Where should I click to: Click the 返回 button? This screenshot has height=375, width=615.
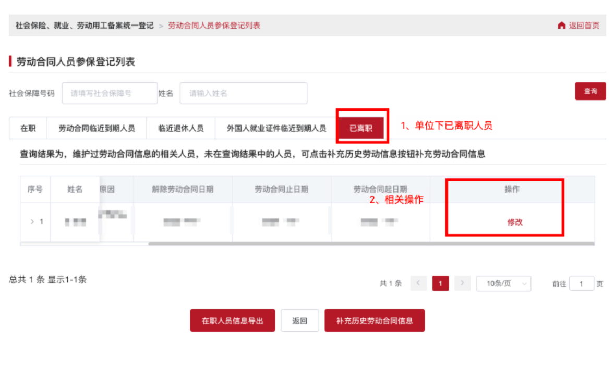click(x=299, y=321)
